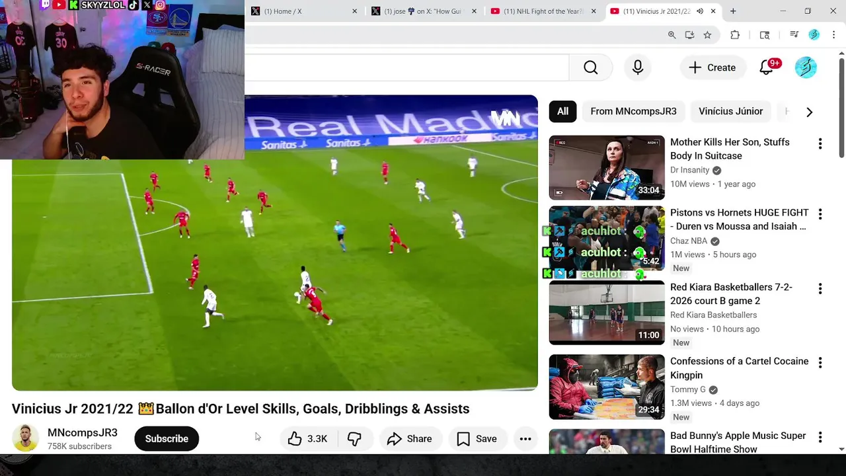The image size is (846, 476).
Task: Subscribe to MNcompsJR3
Action: tap(167, 439)
